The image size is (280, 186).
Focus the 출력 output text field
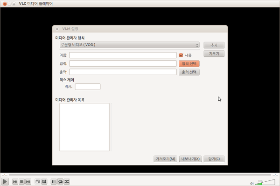123,72
